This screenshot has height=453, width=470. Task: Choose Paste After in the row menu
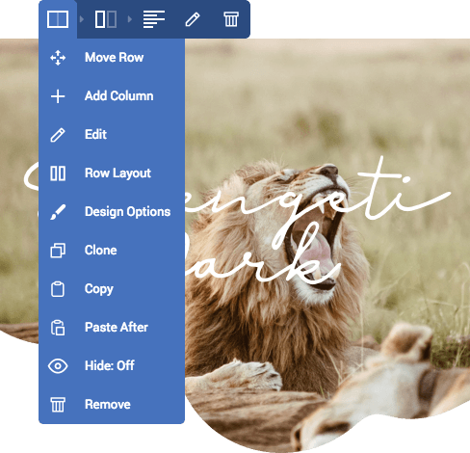112,328
